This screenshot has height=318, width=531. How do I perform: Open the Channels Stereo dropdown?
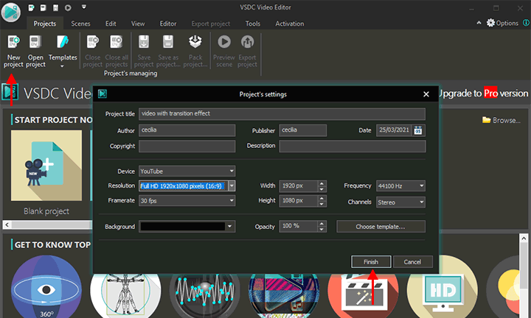421,201
